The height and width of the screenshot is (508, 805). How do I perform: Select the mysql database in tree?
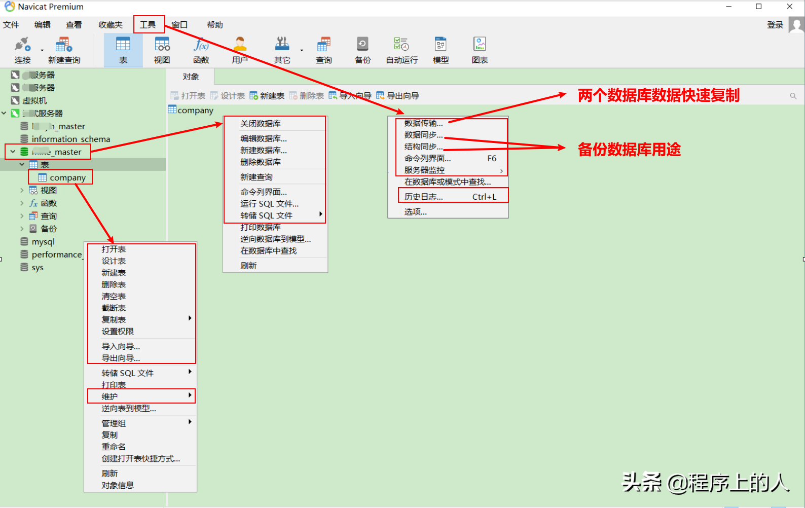click(x=43, y=242)
